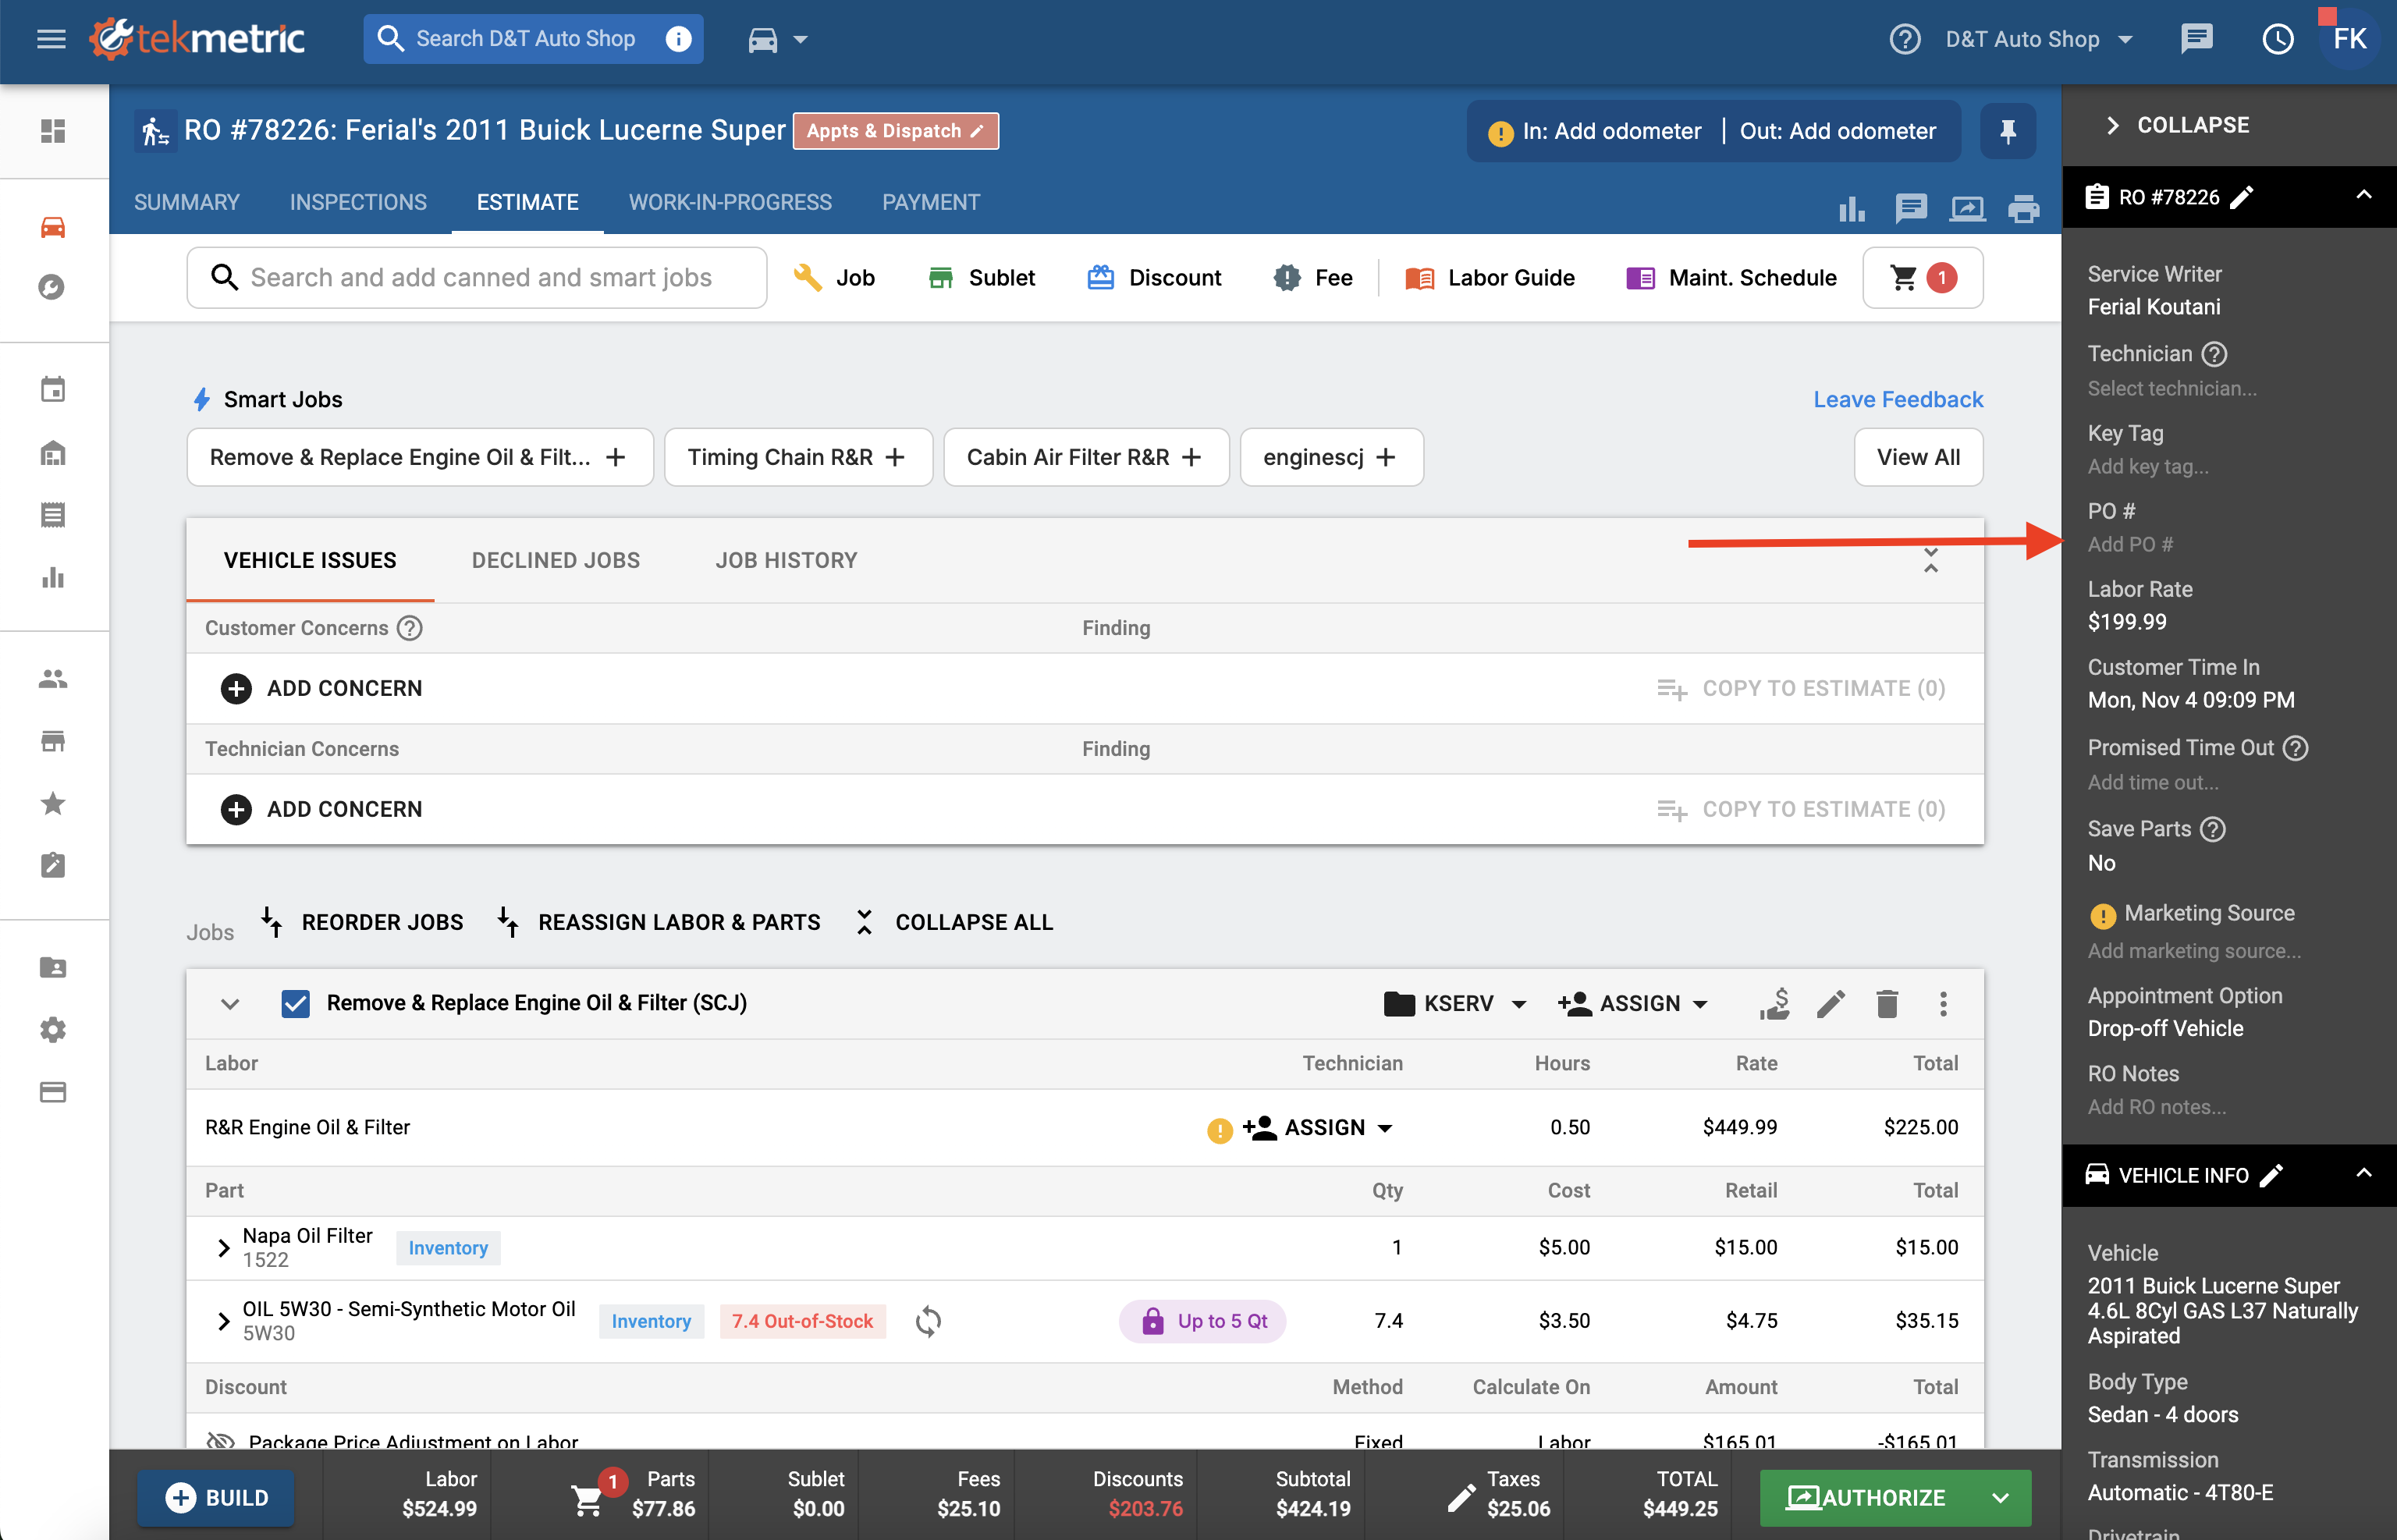Screen dimensions: 2397x1540
Task: Open the KSERV category dropdown
Action: point(1455,1003)
